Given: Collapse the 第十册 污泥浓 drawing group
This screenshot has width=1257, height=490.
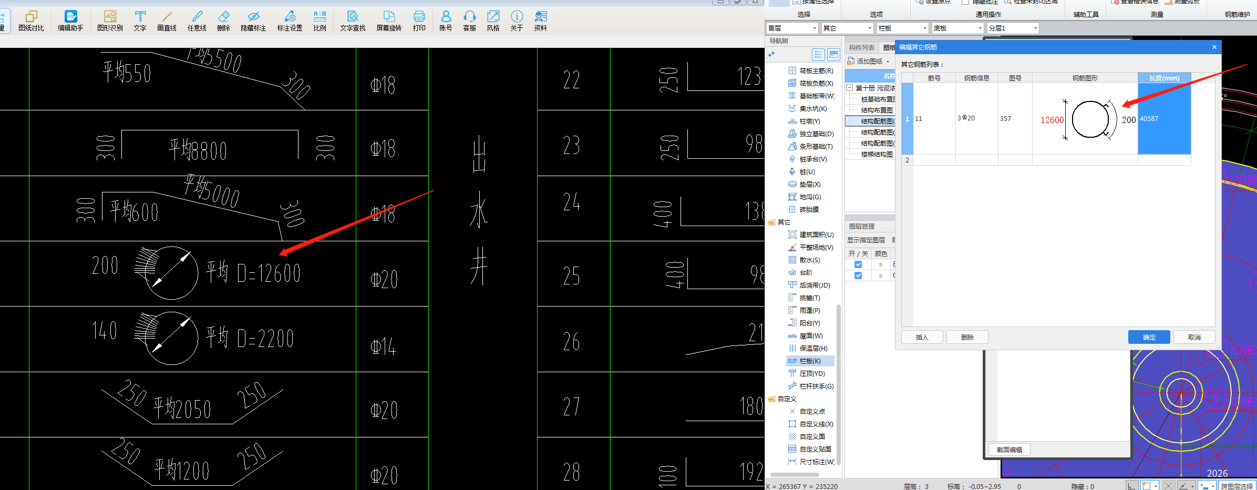Looking at the screenshot, I should (850, 88).
